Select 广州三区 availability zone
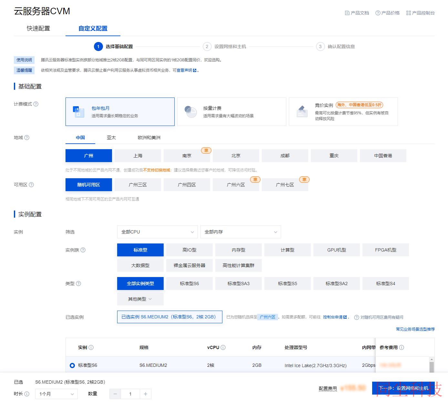The image size is (448, 402). pos(138,185)
